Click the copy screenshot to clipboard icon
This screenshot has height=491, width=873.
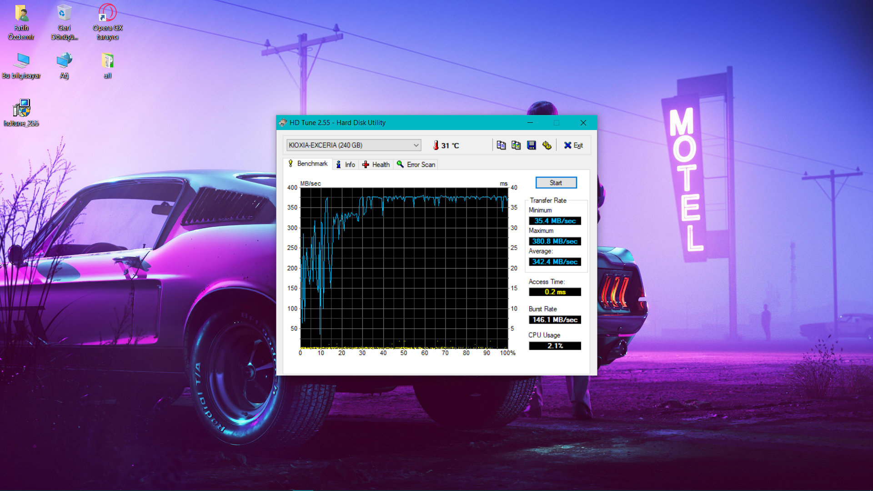(x=516, y=145)
